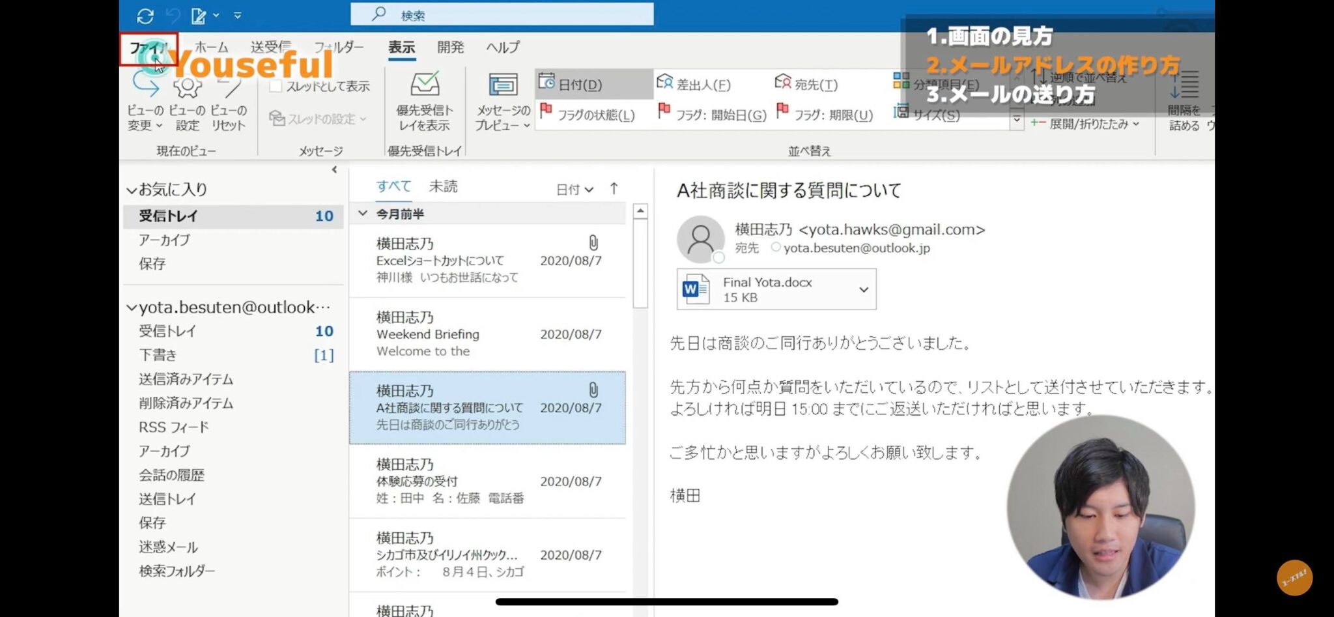Click the 間隔を詰める button
The width and height of the screenshot is (1334, 617).
point(1184,102)
